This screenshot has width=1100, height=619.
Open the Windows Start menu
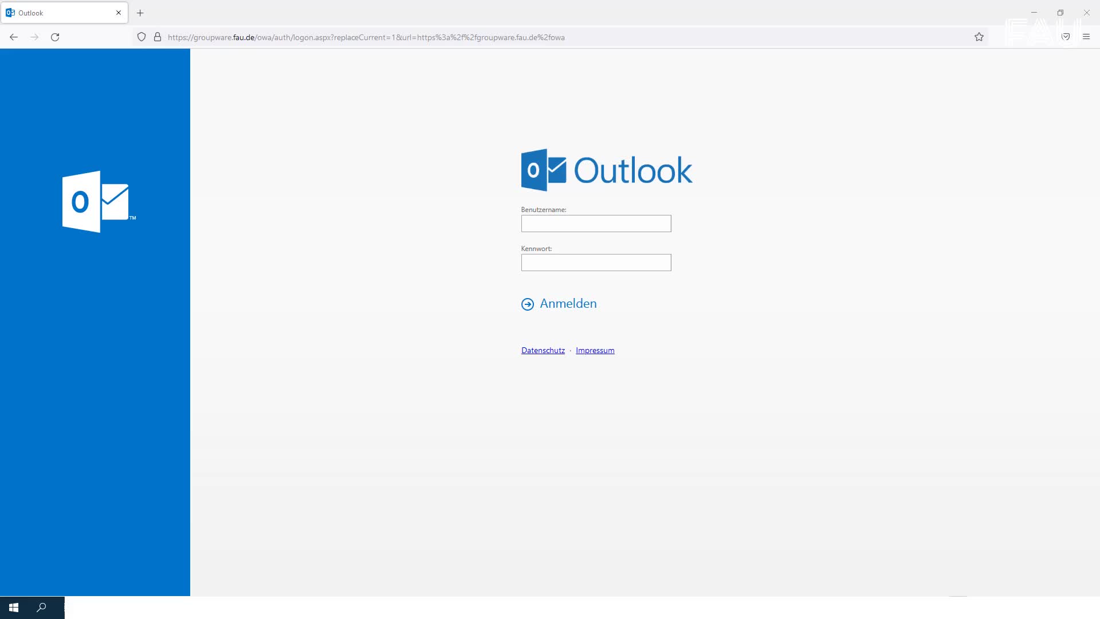[x=14, y=608]
